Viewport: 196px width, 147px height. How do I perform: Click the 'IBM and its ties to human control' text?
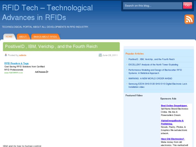click(22, 146)
